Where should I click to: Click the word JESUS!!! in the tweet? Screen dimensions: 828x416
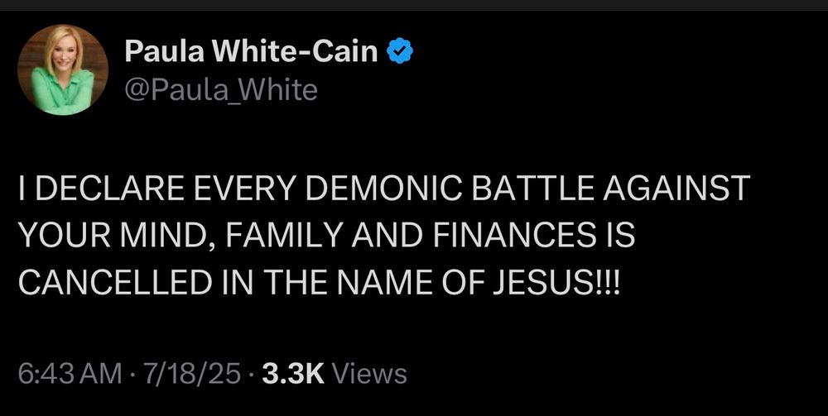(568, 282)
